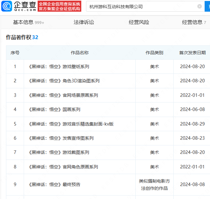Select 《黑神话：悟空》游戏音乐精选集封面-kv版 row
Screen dimensions: 210x199
(108, 124)
